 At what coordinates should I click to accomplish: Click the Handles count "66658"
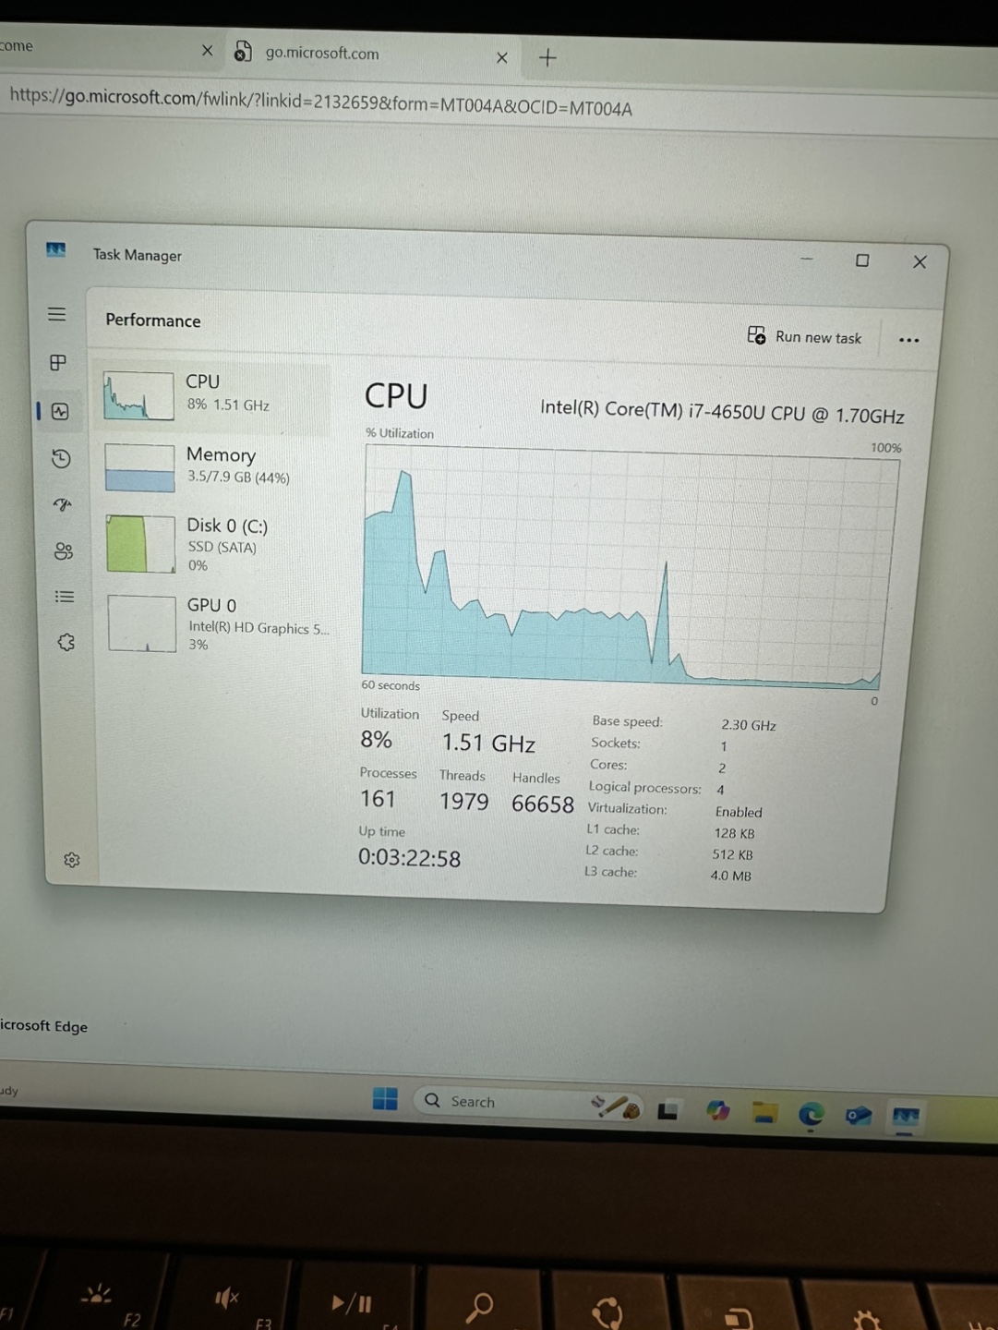coord(543,804)
